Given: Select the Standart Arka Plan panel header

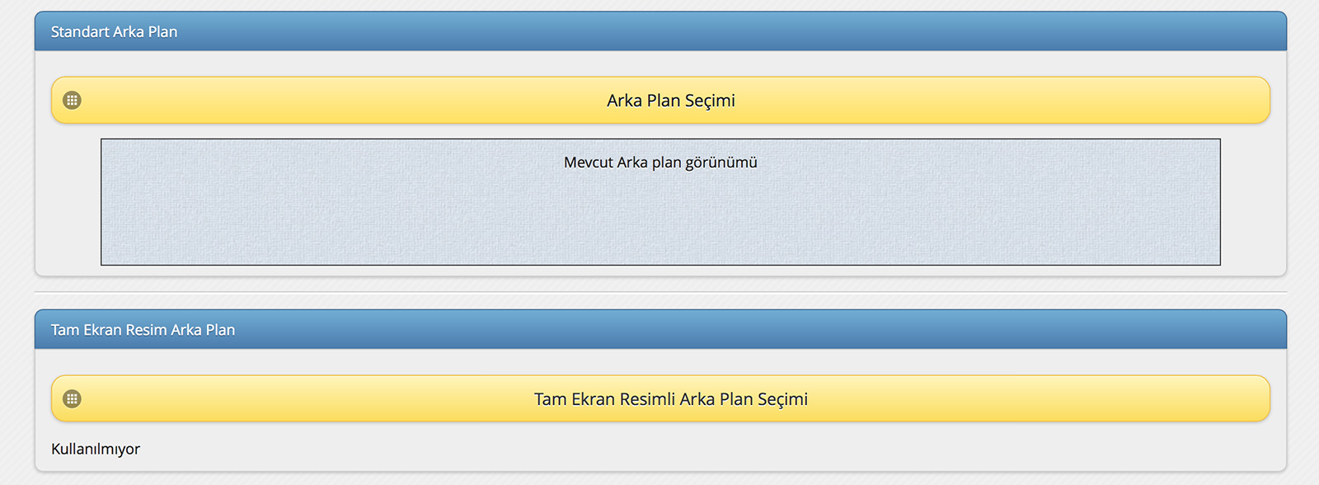Looking at the screenshot, I should click(x=660, y=31).
